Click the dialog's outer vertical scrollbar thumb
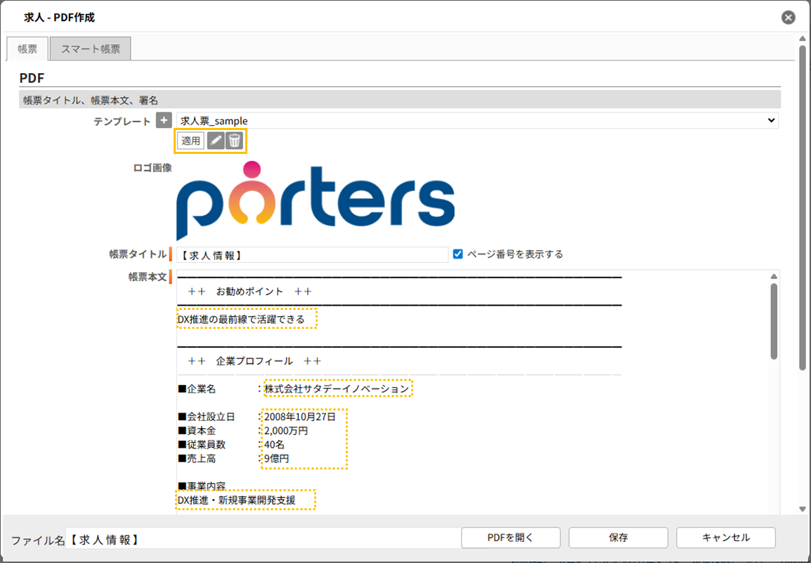The height and width of the screenshot is (563, 811). tap(803, 204)
